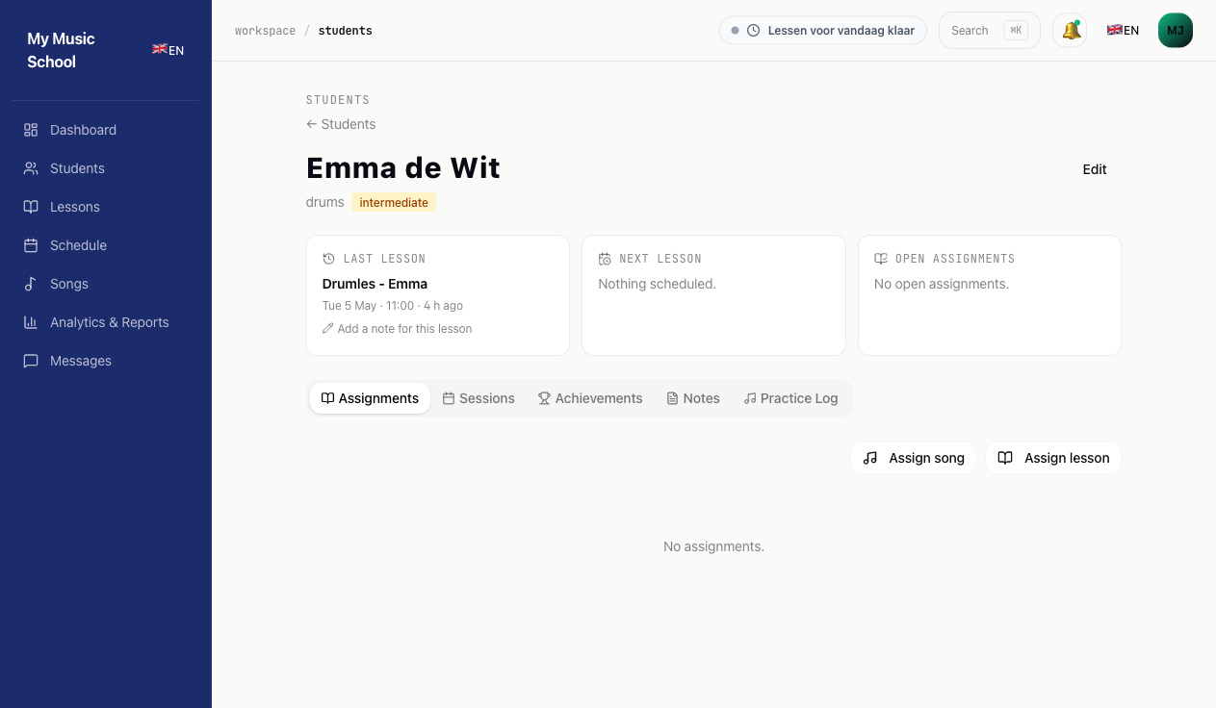Click the Songs music note icon in the sidebar
The image size is (1216, 708).
(31, 284)
